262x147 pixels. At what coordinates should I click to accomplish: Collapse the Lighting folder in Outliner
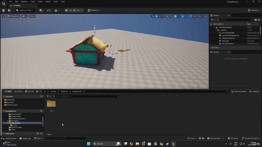(x=216, y=30)
